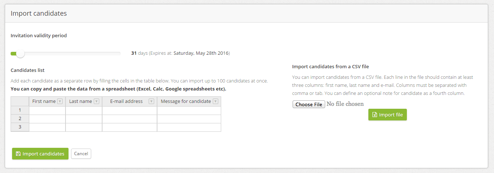Screen dimensions: 494x173
Task: Click the E-mail address cell in row 2
Action: (130, 119)
